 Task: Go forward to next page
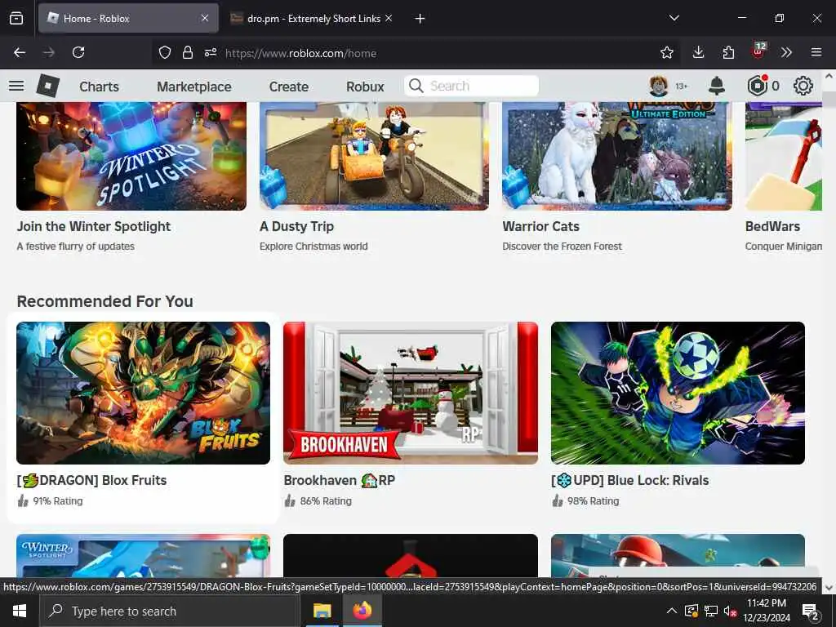click(x=48, y=52)
